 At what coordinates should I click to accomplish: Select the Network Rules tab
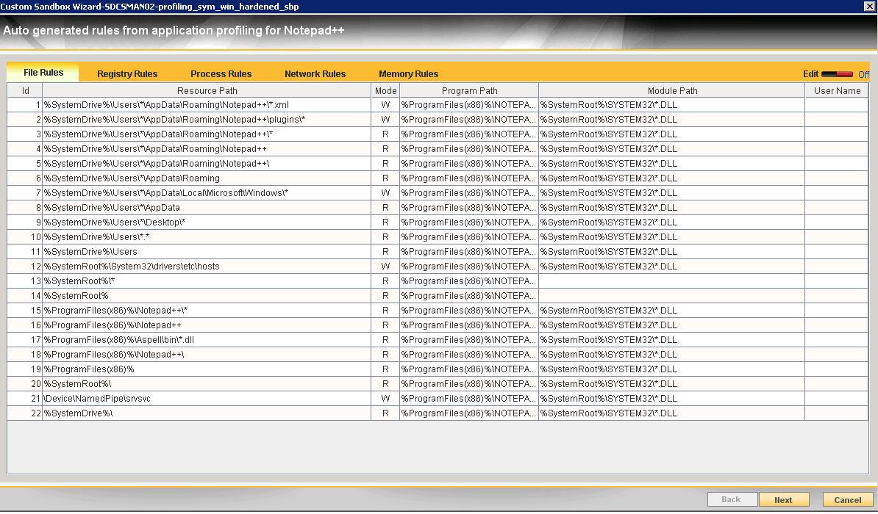pos(315,73)
